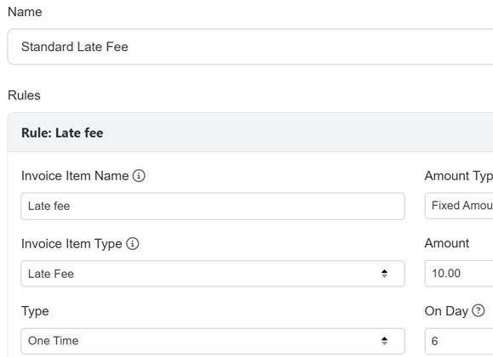Image resolution: width=493 pixels, height=357 pixels.
Task: Click the Name label above the first field
Action: (25, 12)
